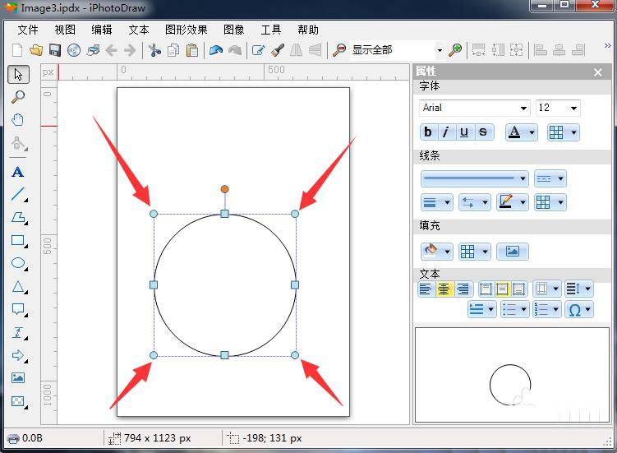
Task: Open the numbered list dropdown
Action: pos(547,310)
